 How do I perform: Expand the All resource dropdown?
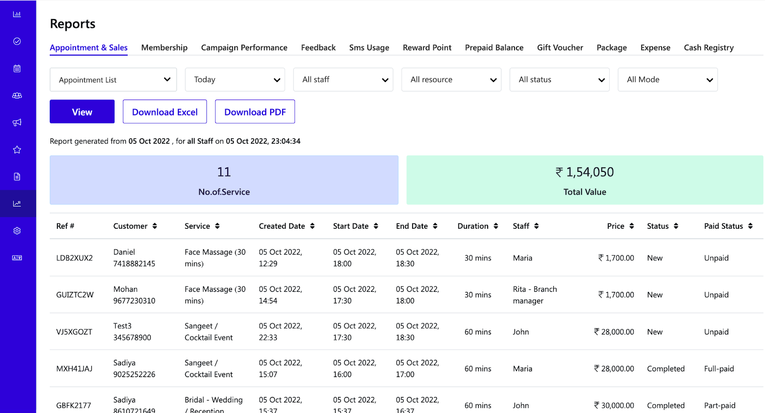pyautogui.click(x=451, y=79)
